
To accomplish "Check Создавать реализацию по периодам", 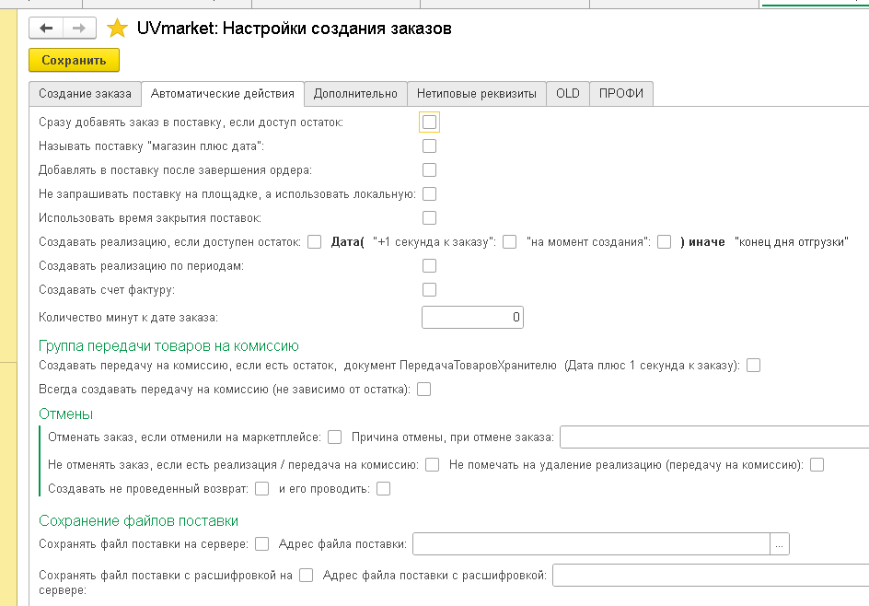I will pyautogui.click(x=430, y=265).
